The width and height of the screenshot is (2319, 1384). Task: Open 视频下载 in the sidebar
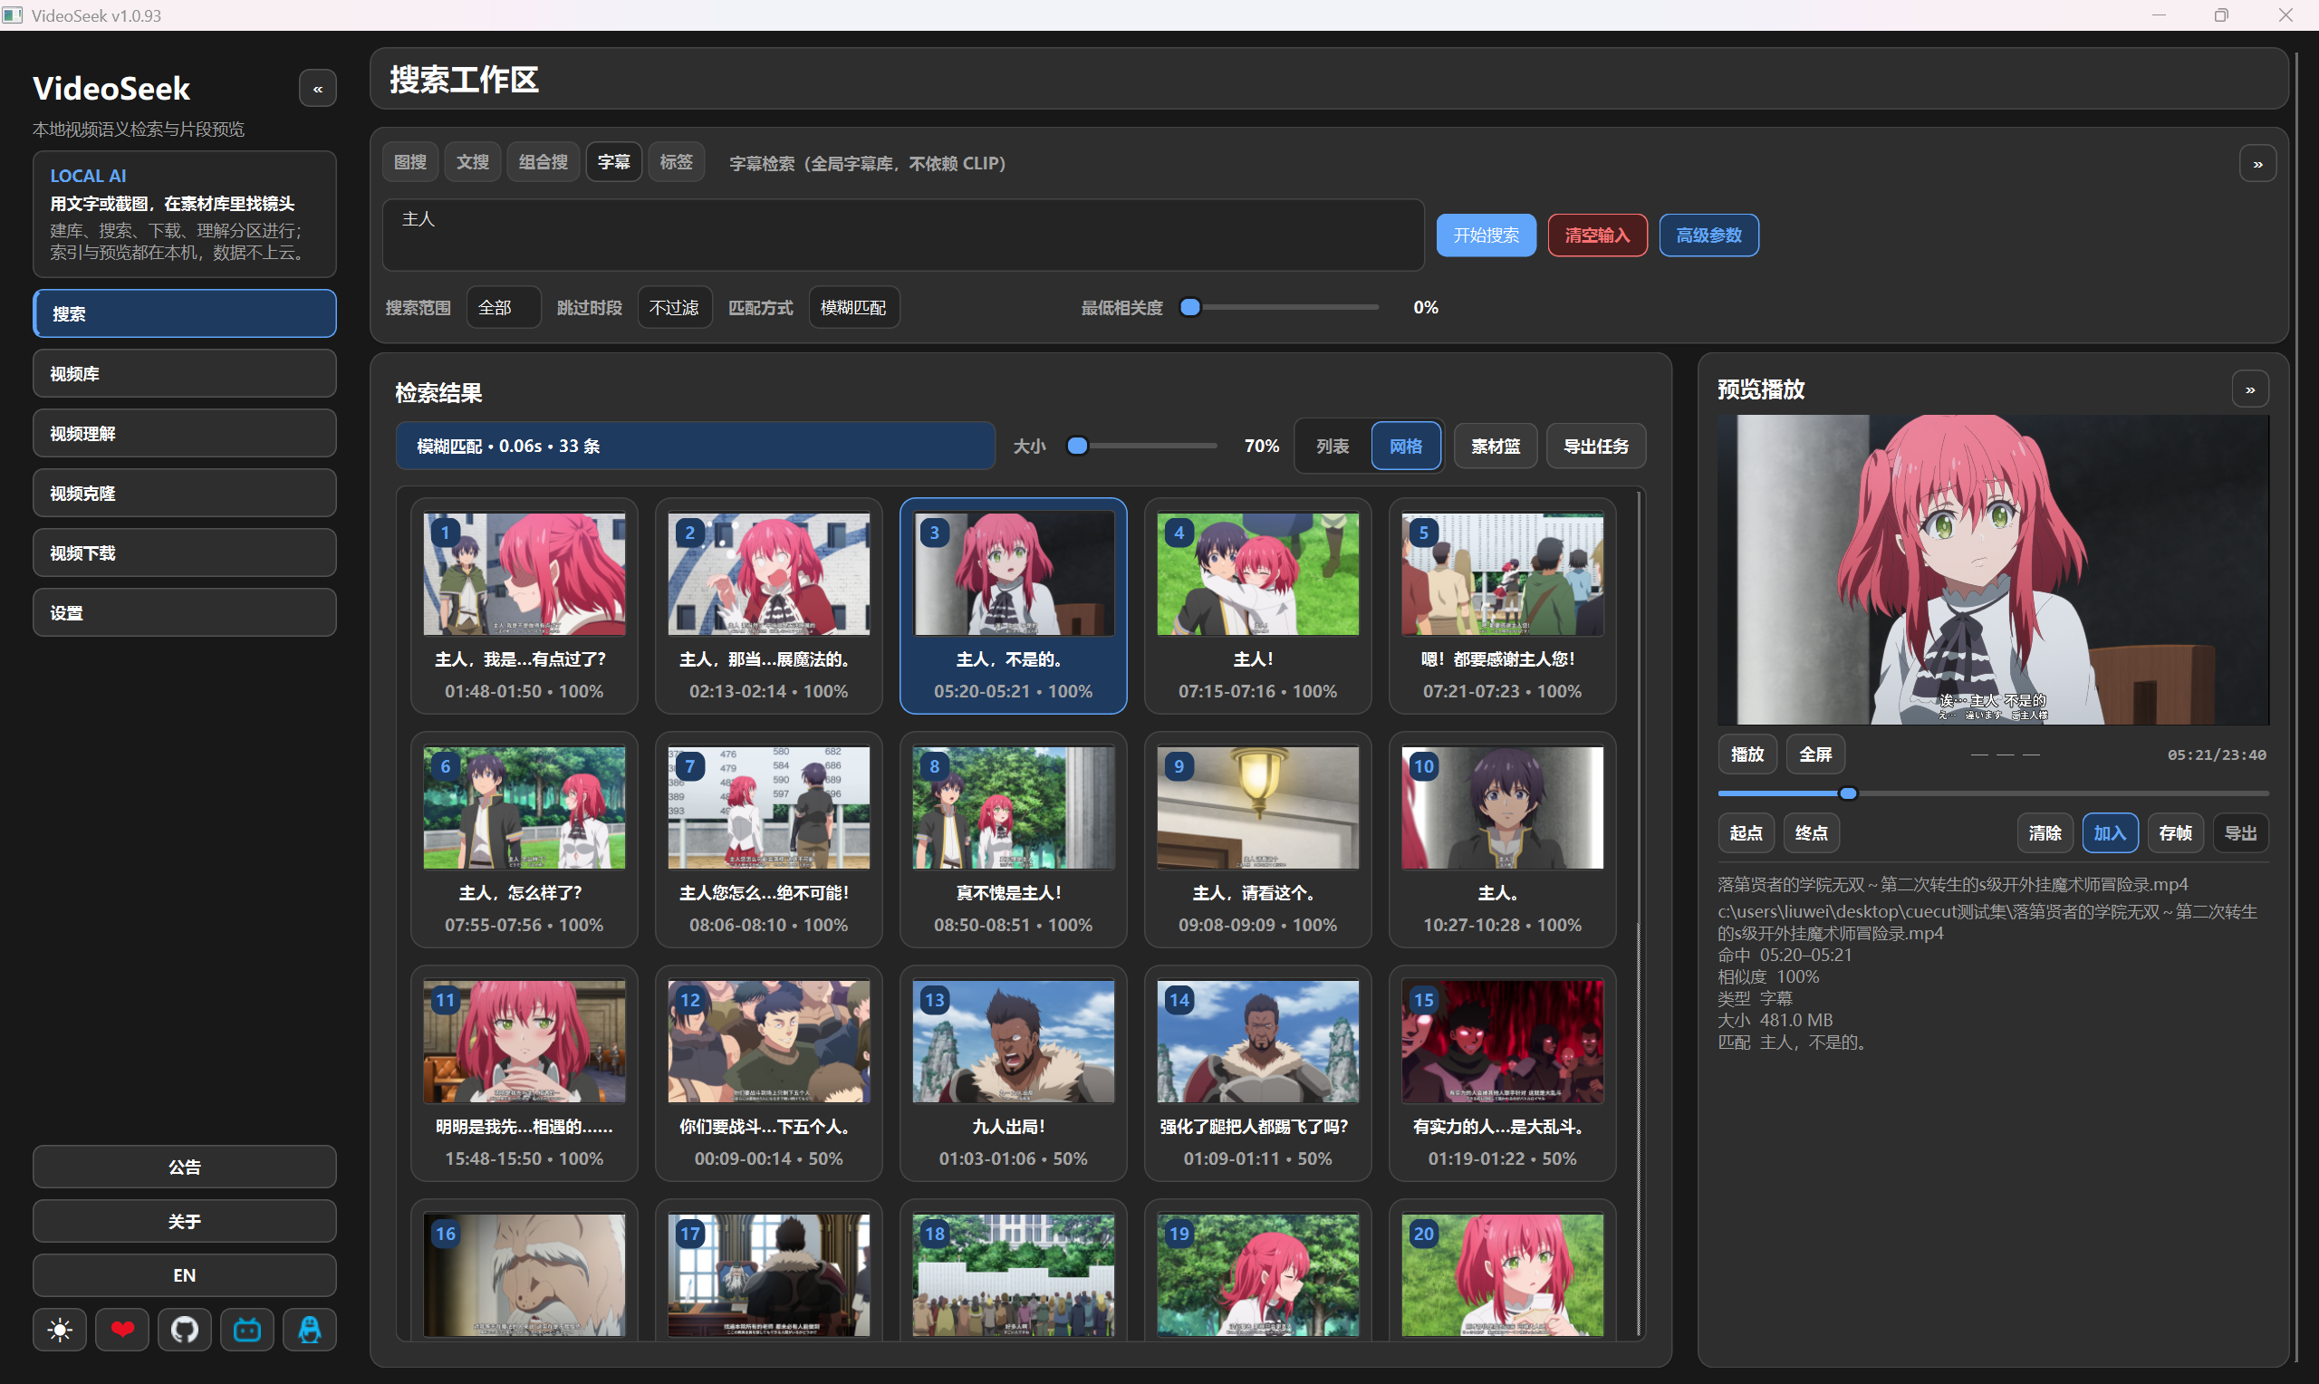(x=185, y=553)
